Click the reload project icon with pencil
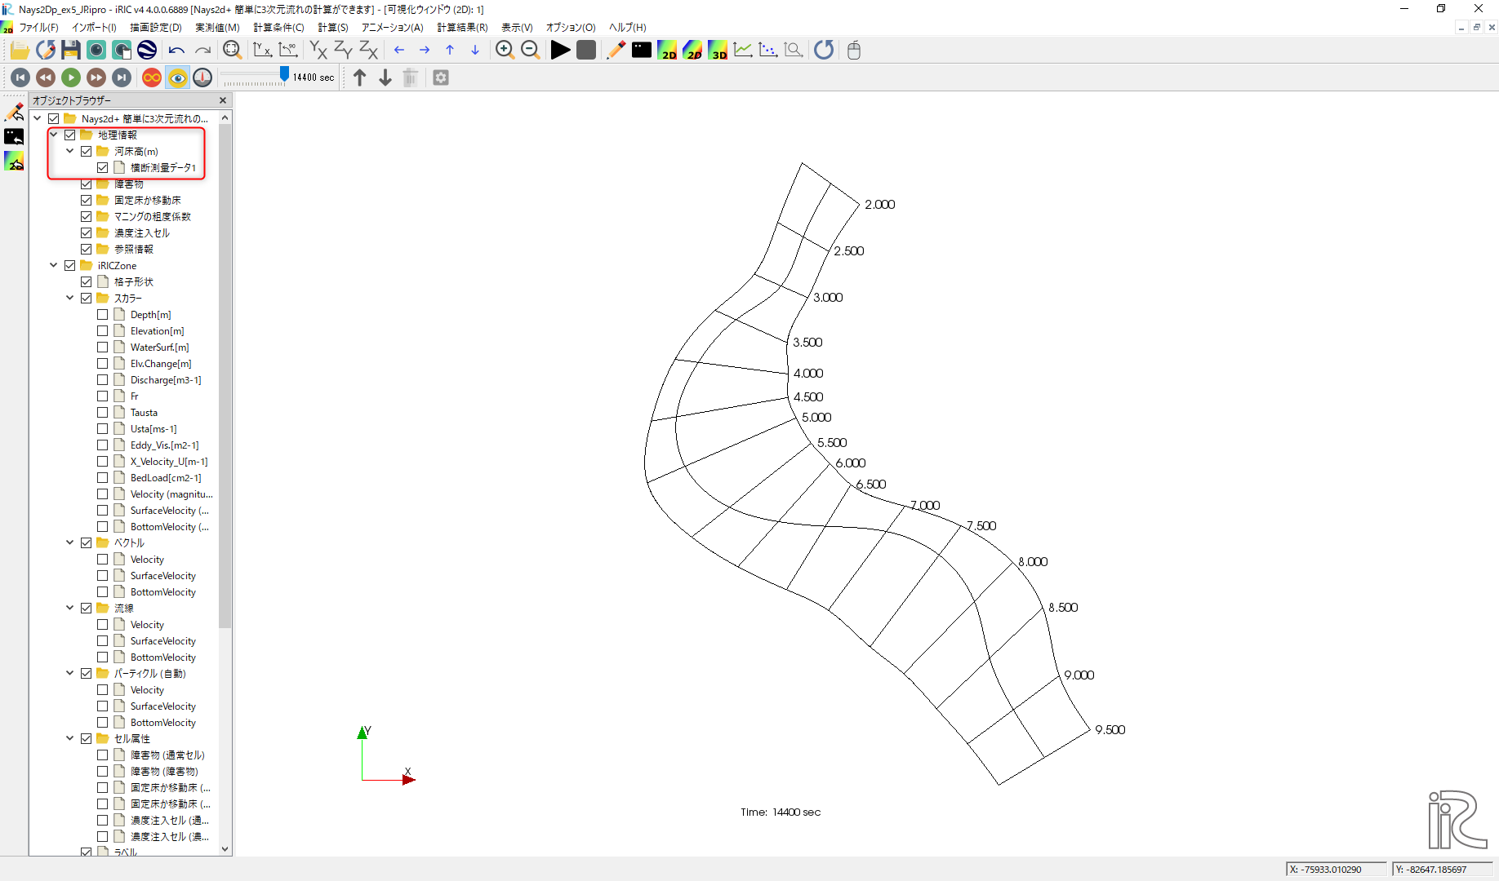The width and height of the screenshot is (1499, 881). coord(46,51)
